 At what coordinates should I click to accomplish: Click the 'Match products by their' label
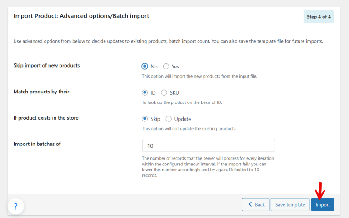(41, 92)
